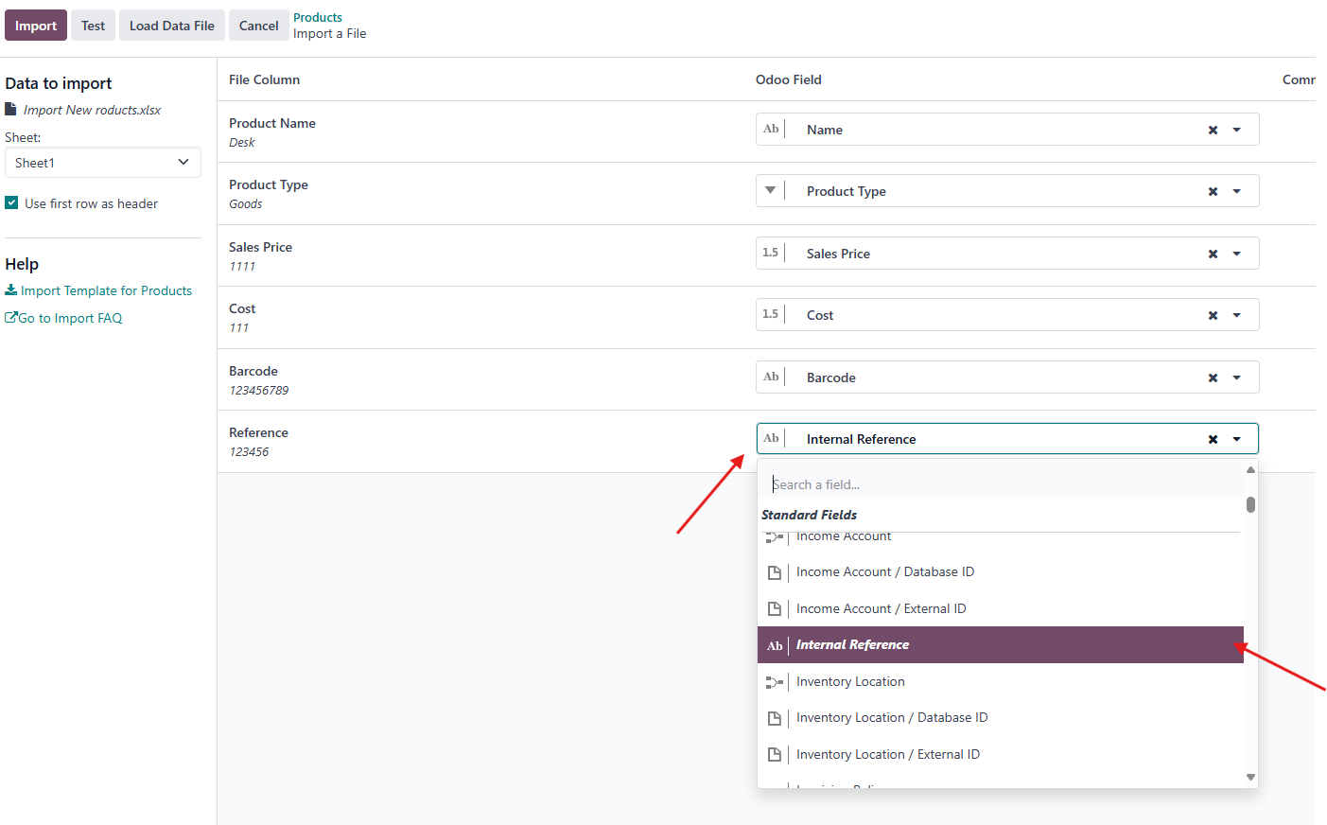Clear the Name field mapping with X icon
The width and height of the screenshot is (1327, 825).
pyautogui.click(x=1213, y=131)
